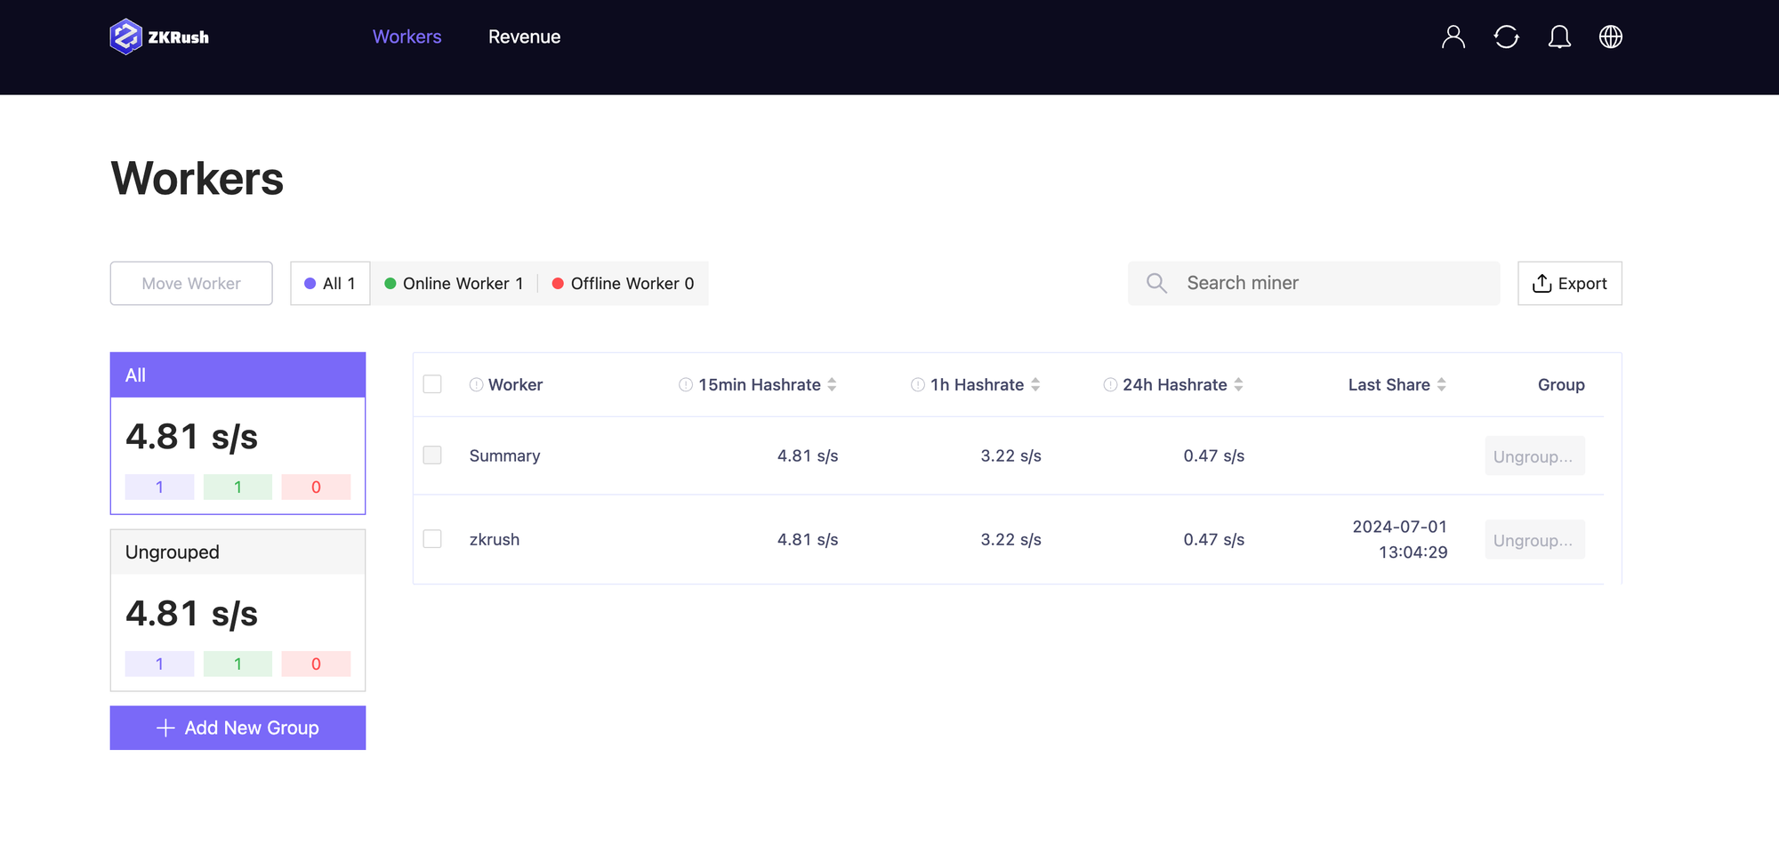Click the Add New Group button
Screen dimensions: 1779x846
(237, 728)
